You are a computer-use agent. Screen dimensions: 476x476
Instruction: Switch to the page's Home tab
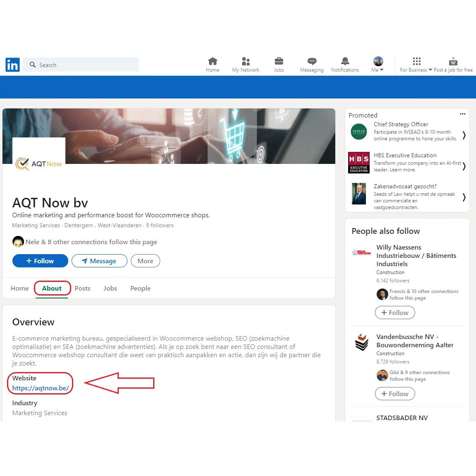pyautogui.click(x=20, y=288)
